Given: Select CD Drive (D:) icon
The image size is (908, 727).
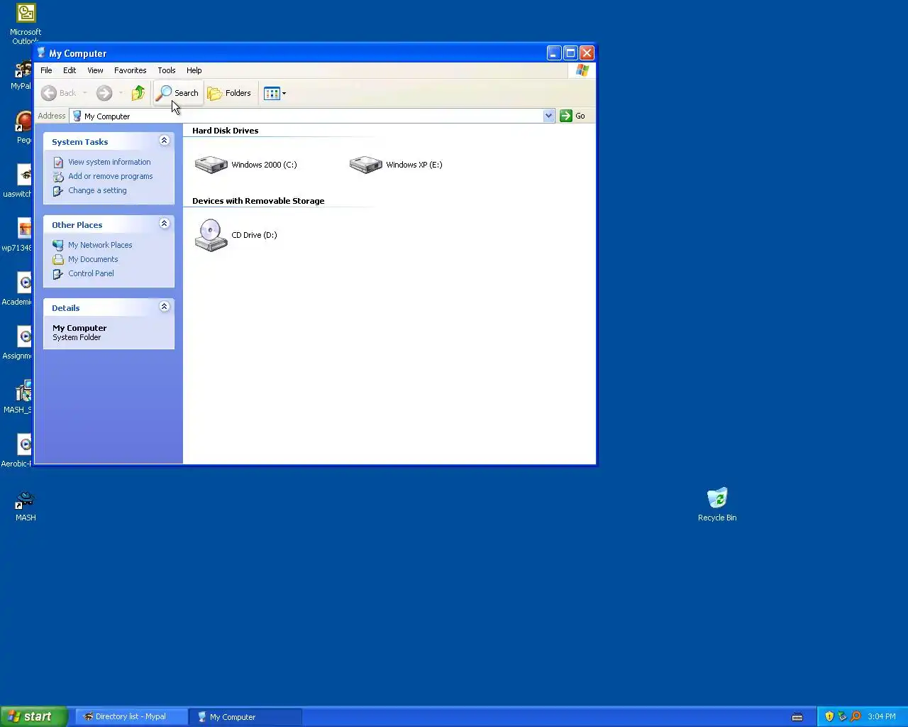Looking at the screenshot, I should coord(211,235).
